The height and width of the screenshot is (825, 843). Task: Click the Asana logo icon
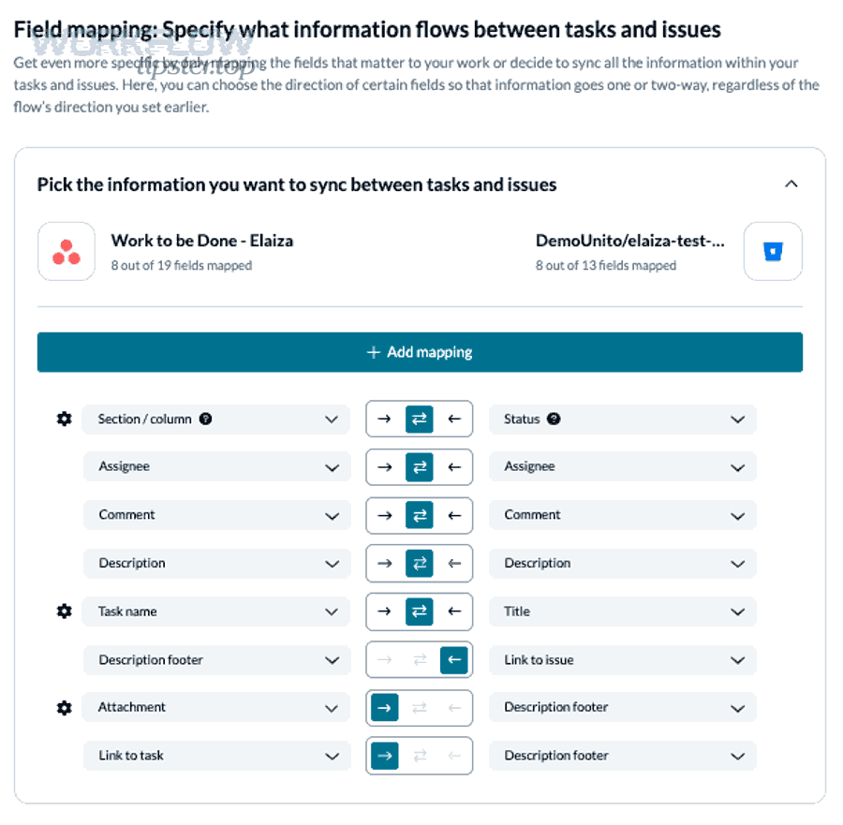coord(67,251)
